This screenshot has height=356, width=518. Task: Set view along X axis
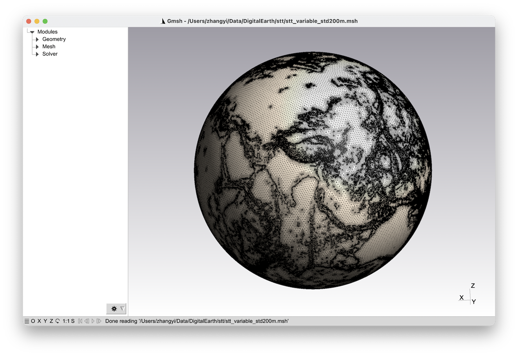click(39, 321)
